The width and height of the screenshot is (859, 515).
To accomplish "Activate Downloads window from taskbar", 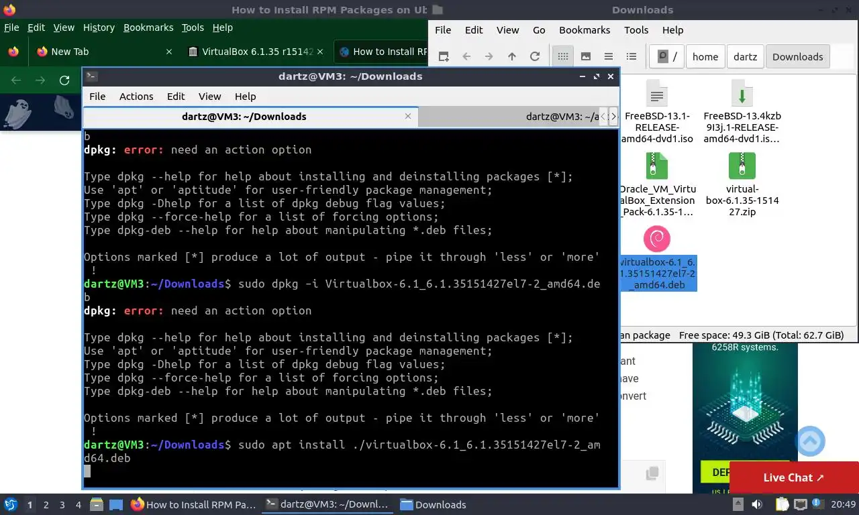I will pyautogui.click(x=434, y=504).
